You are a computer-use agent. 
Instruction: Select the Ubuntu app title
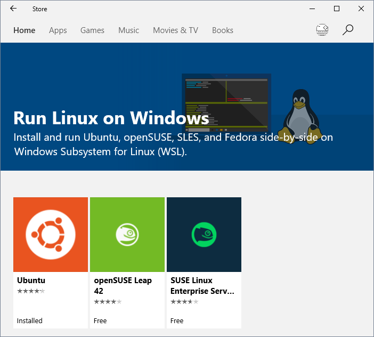click(31, 280)
